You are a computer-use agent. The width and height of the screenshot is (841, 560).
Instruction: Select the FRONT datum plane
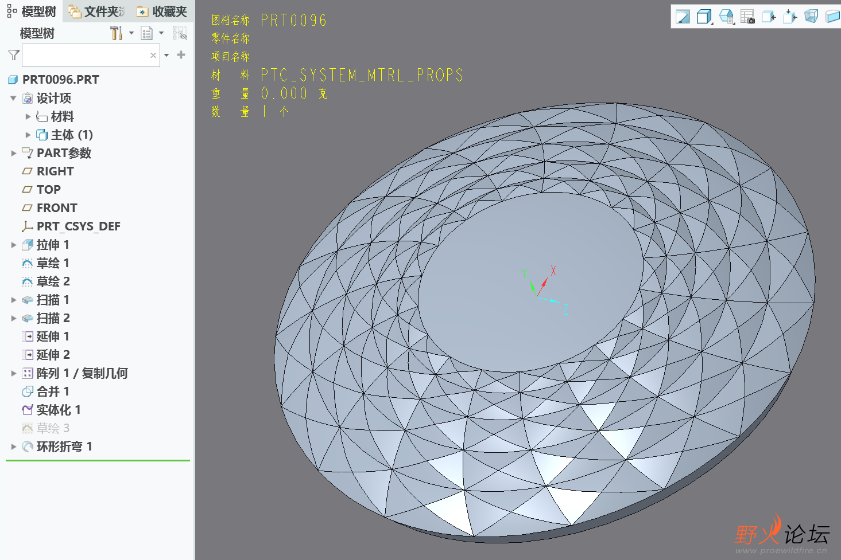tap(57, 208)
